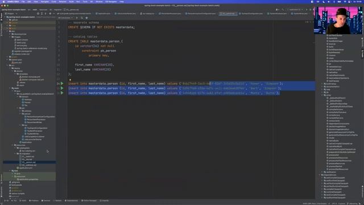Image resolution: width=364 pixels, height=205 pixels.
Task: Collapse the test folder in the Project tree
Action: click(10, 171)
